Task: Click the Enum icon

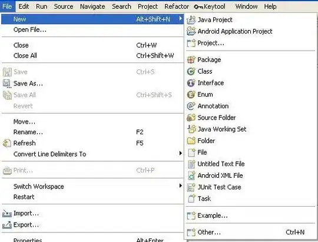Action: pyautogui.click(x=191, y=94)
